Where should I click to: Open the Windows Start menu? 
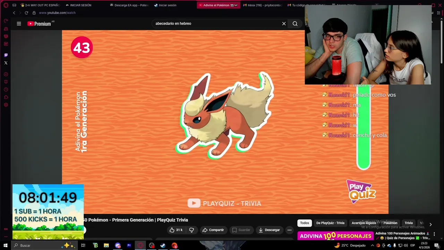(6, 245)
